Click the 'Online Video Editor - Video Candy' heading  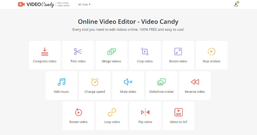(128, 22)
